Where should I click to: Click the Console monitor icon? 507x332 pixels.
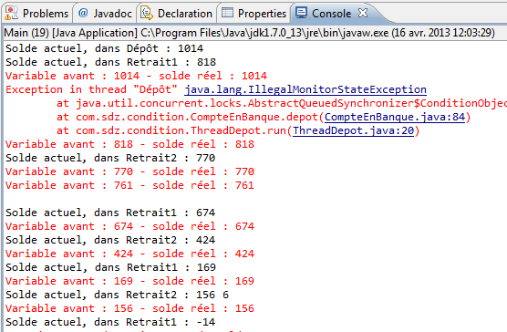(301, 13)
